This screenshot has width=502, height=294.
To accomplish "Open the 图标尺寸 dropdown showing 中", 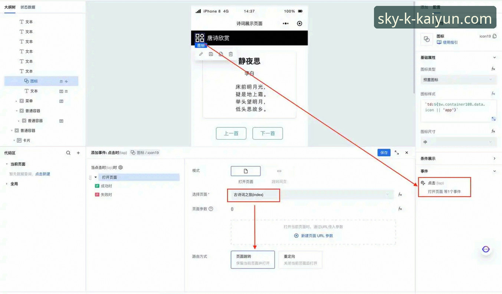I will tap(459, 142).
